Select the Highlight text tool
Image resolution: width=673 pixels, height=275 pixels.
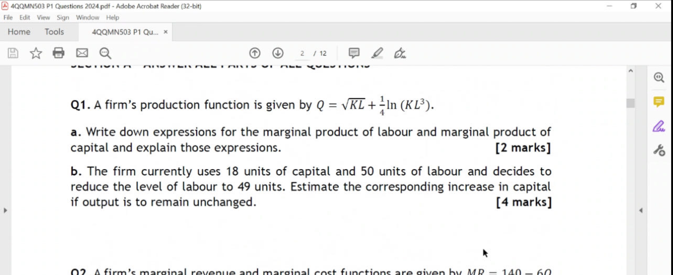pos(377,53)
